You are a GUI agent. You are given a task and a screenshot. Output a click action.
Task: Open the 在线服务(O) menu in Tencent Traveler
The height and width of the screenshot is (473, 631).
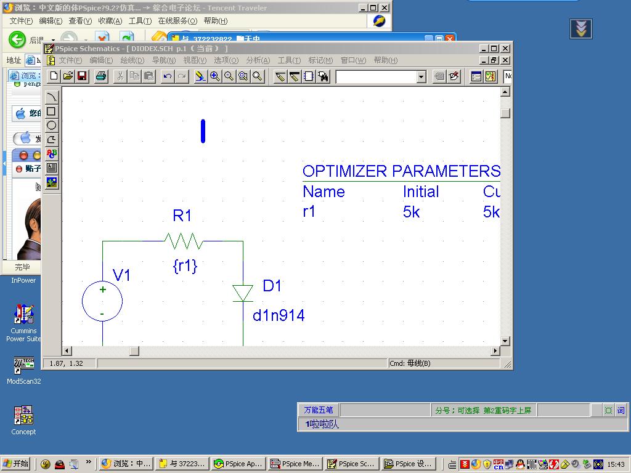[x=177, y=21]
